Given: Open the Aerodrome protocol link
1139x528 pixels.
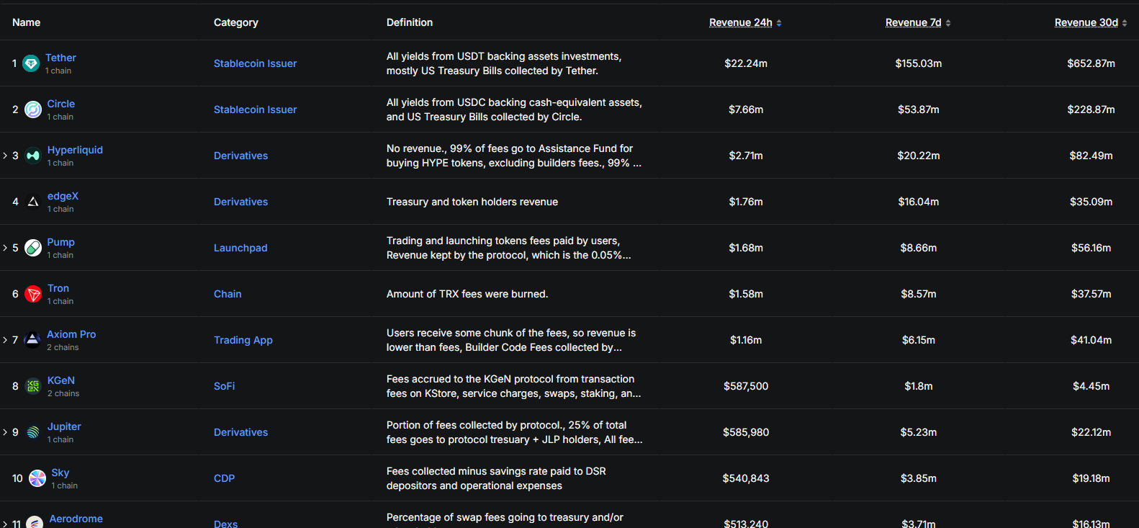Looking at the screenshot, I should [76, 519].
